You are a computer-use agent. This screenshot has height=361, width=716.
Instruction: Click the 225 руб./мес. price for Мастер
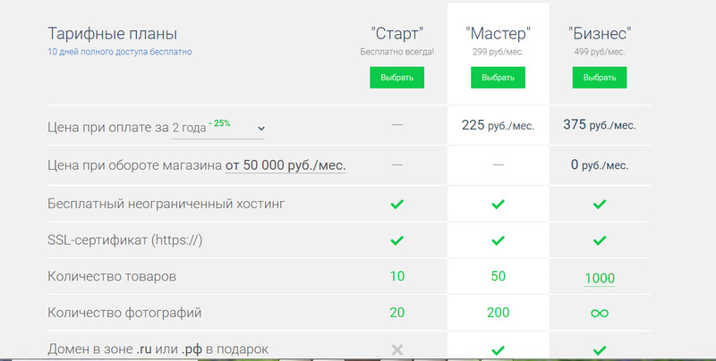tap(498, 125)
